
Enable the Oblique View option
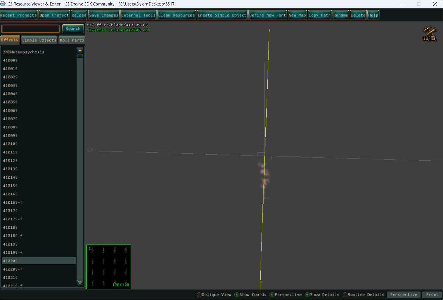(x=199, y=294)
